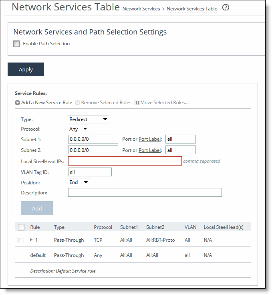This screenshot has width=272, height=295.
Task: Open the Type dropdown set to Redirect
Action: click(x=89, y=119)
